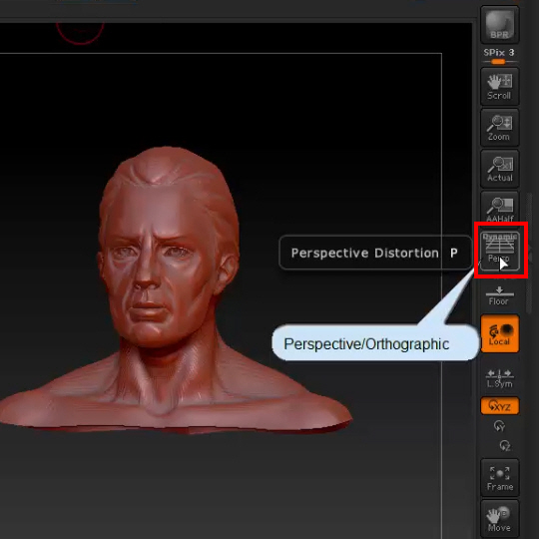Select the Y axis rotation mode
Screen dimensions: 539x539
(x=499, y=426)
